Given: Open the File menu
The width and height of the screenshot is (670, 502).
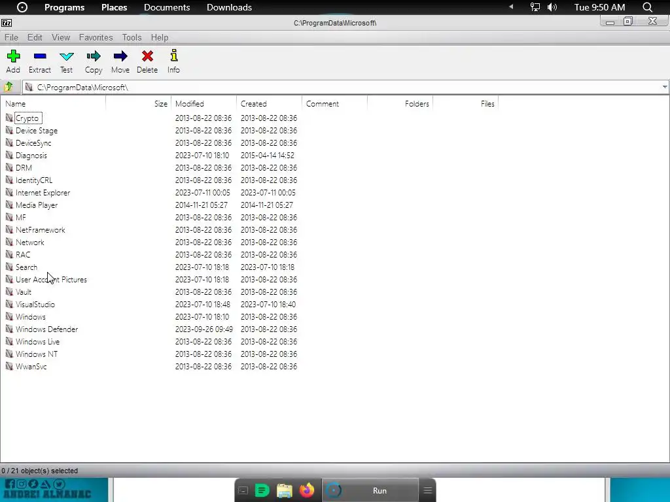Looking at the screenshot, I should [x=12, y=37].
